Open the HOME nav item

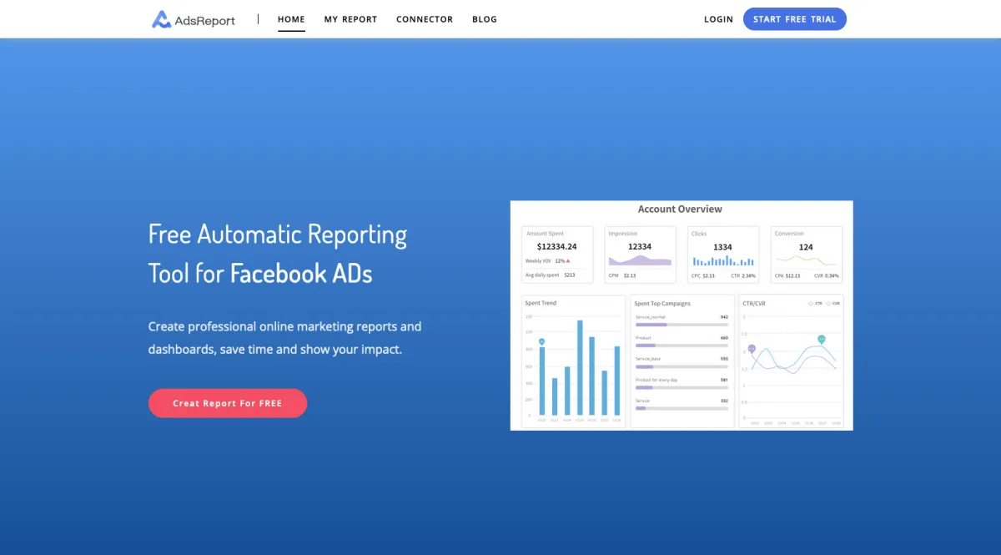(291, 19)
